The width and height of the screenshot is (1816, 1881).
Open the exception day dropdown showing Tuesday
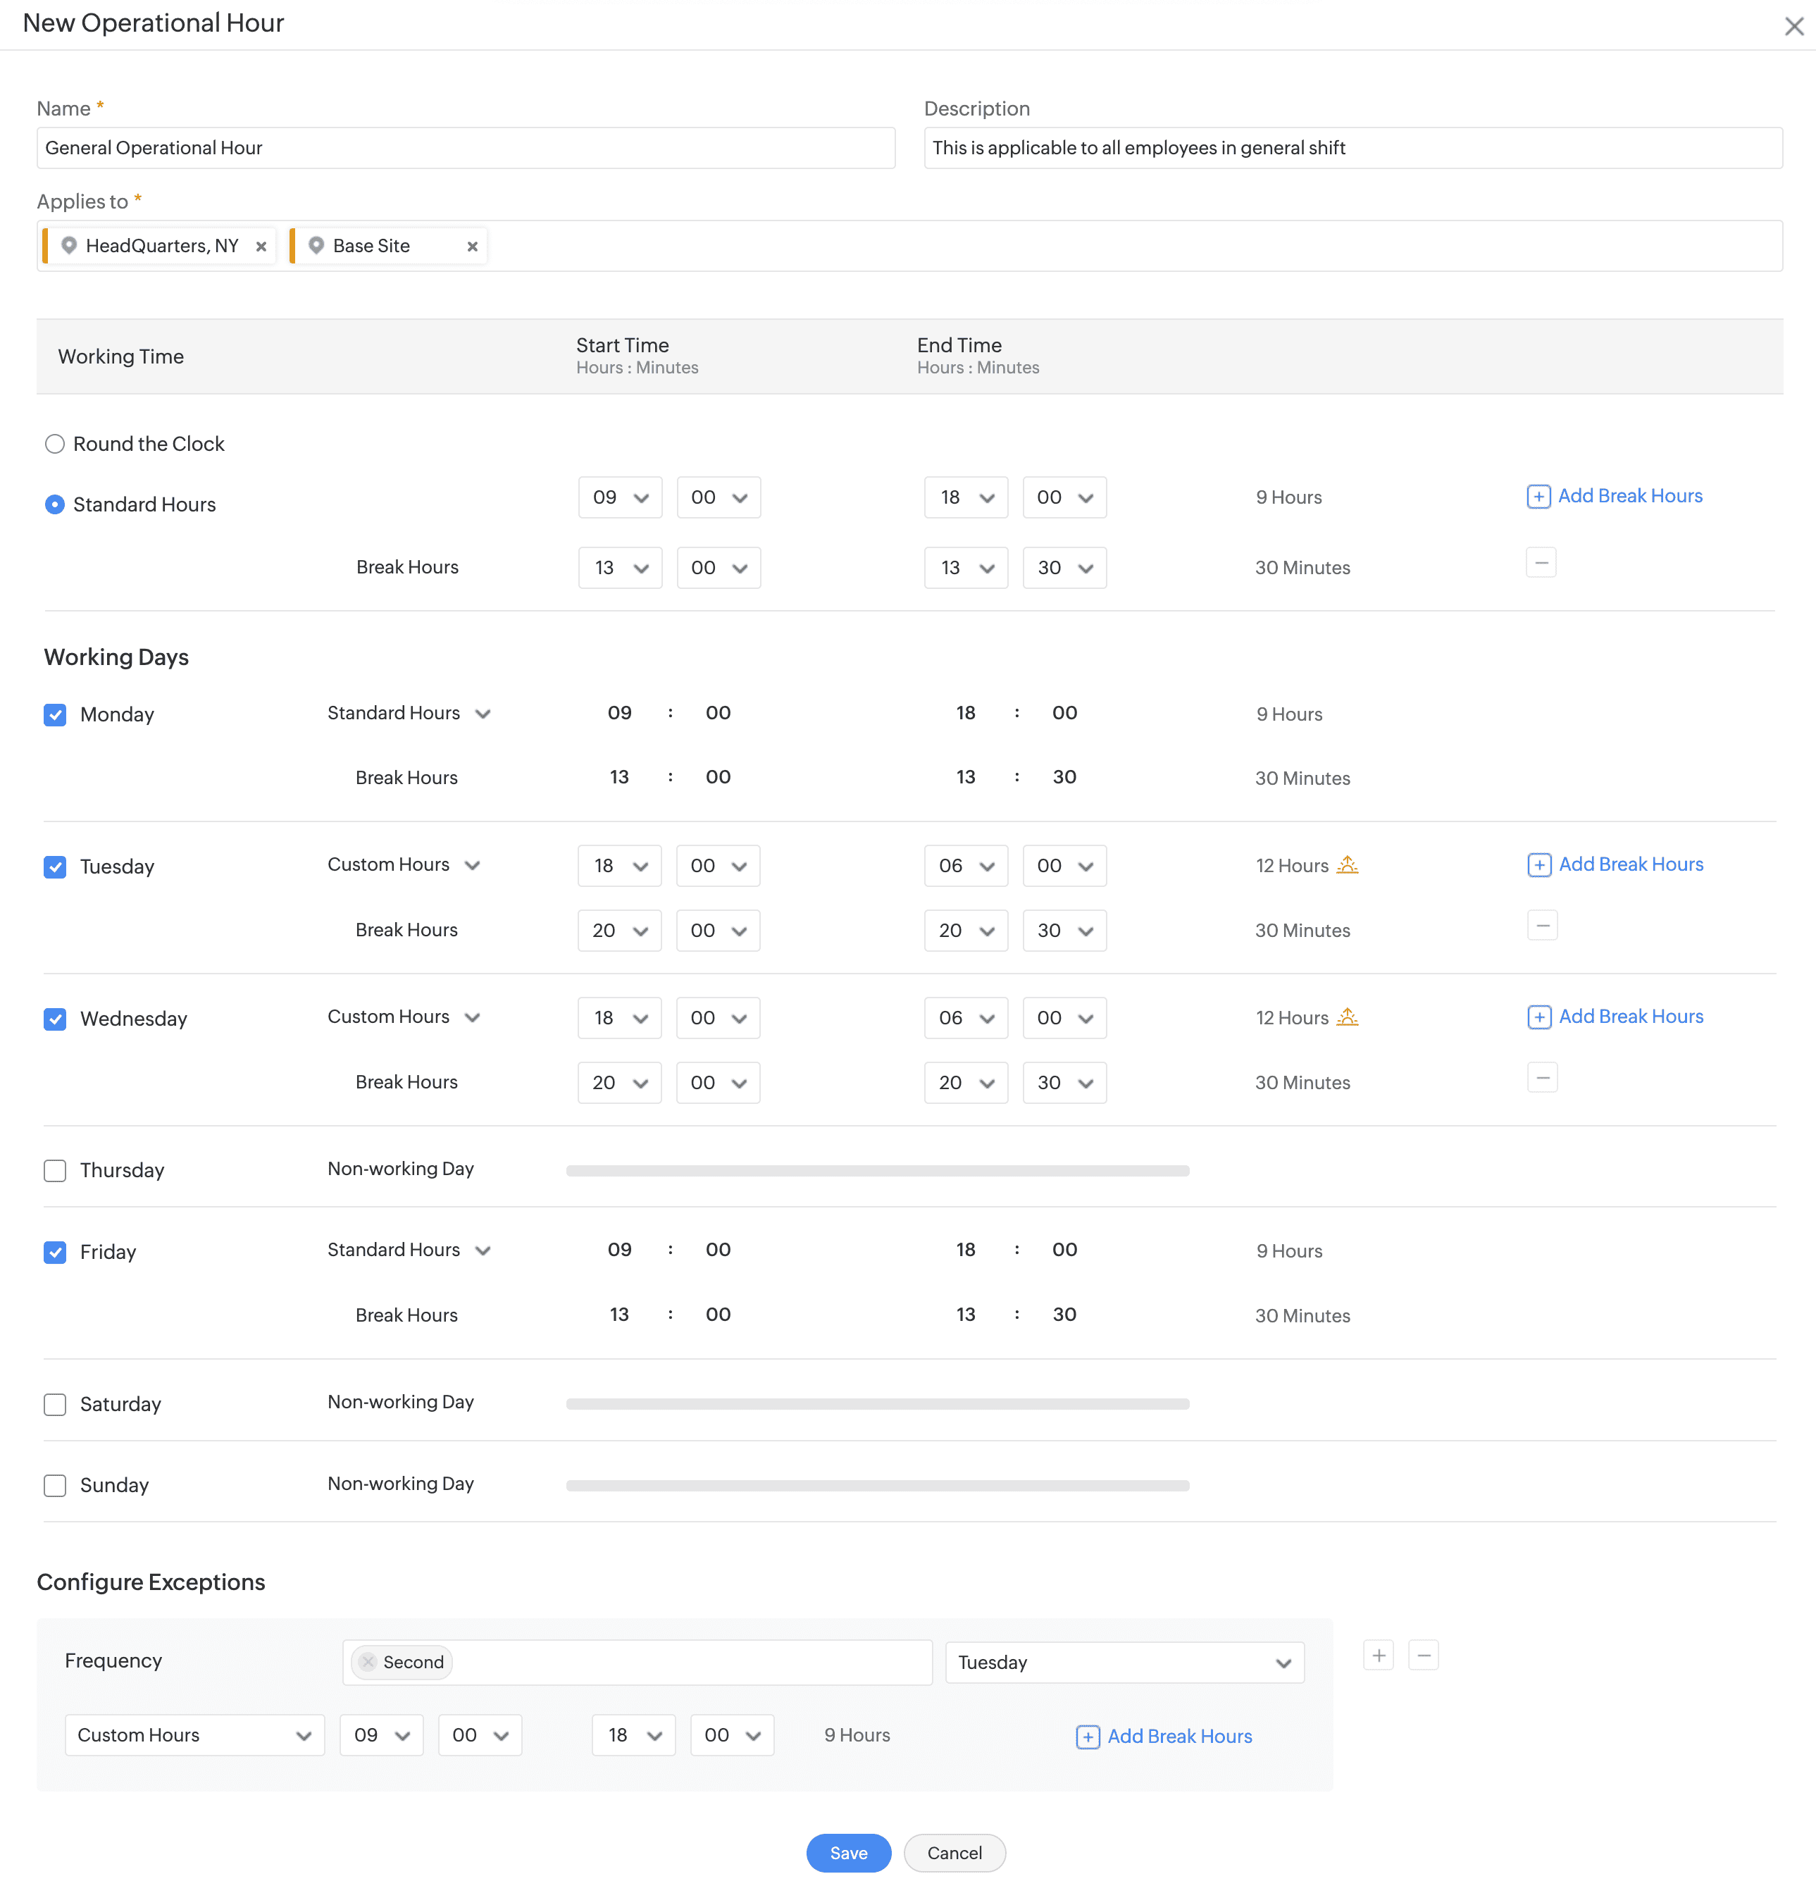click(1124, 1662)
